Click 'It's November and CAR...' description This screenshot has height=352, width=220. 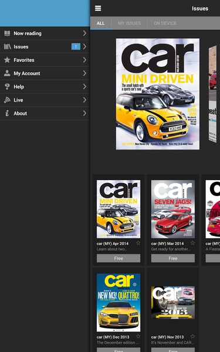tap(173, 343)
